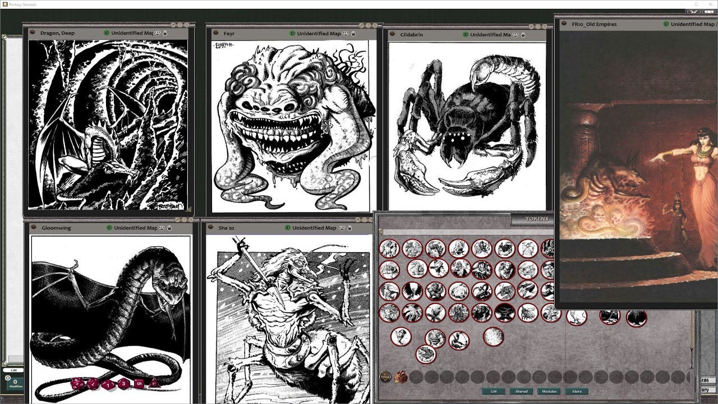Roll the red d20 die in the dice tray
Image resolution: width=718 pixels, height=404 pixels.
77,384
